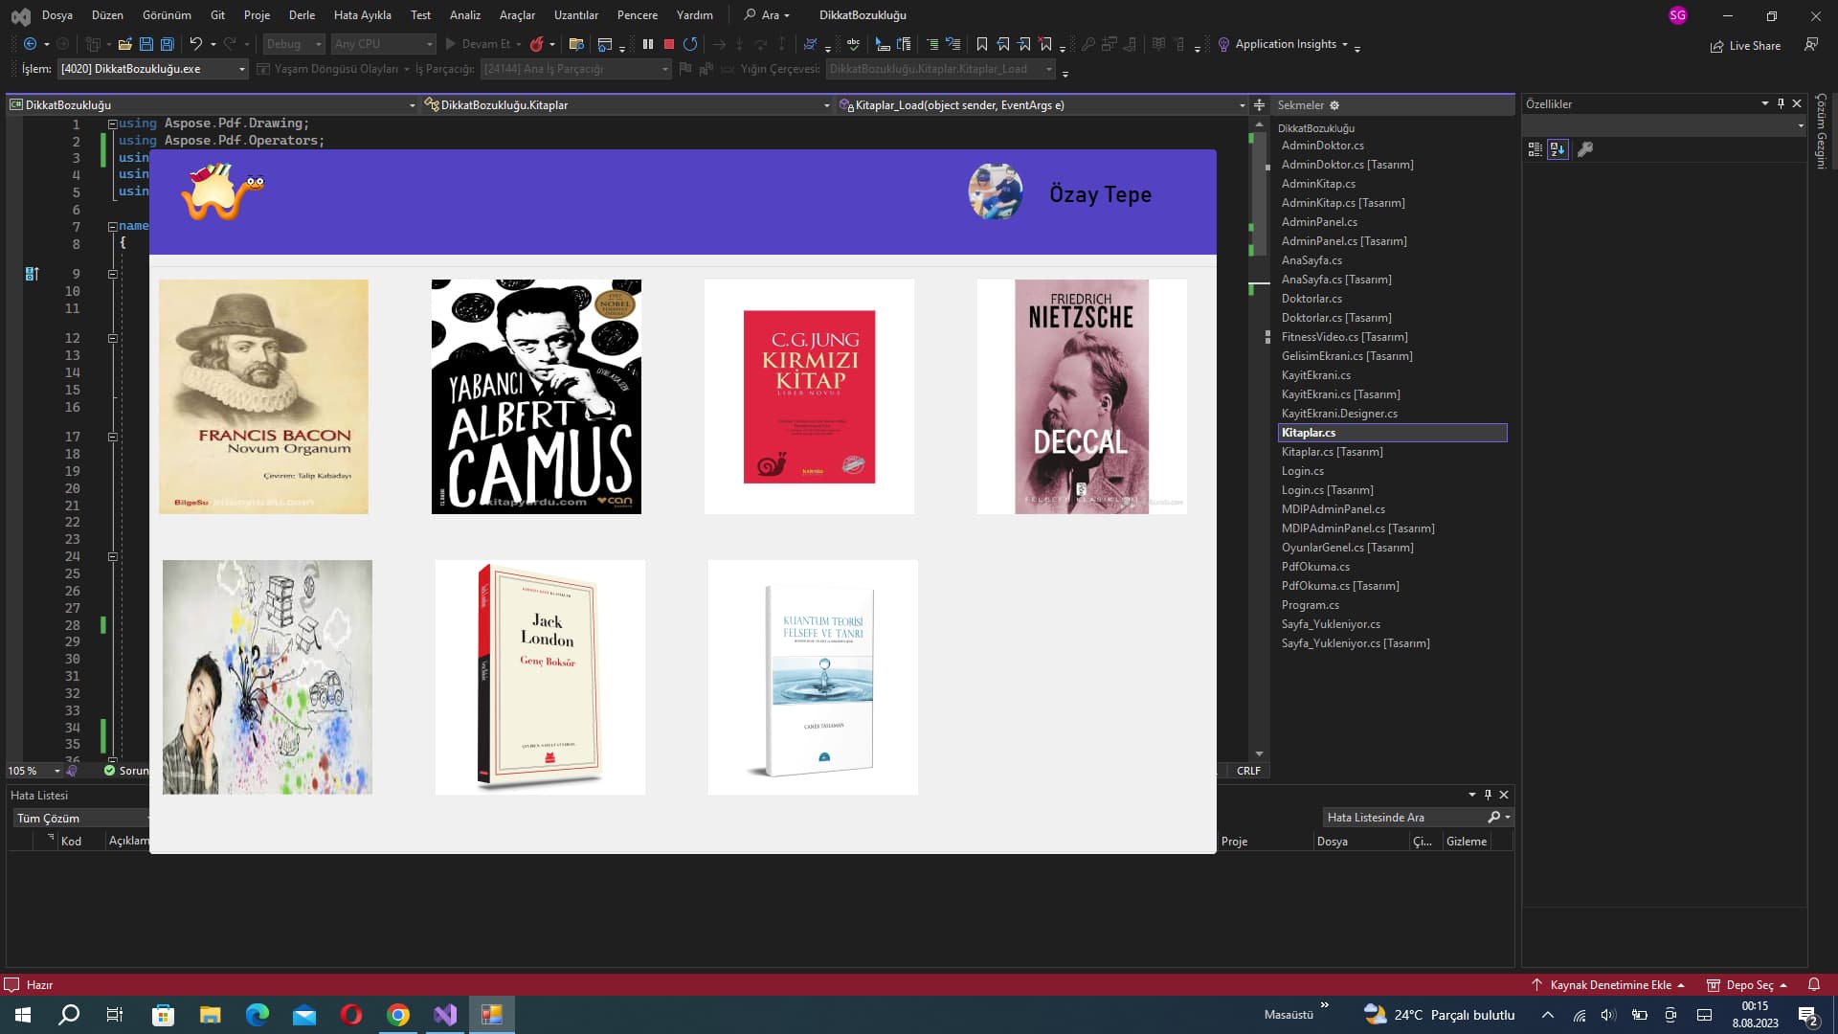This screenshot has height=1034, width=1838.
Task: Sort the error list by the Kod column
Action: coord(71,842)
